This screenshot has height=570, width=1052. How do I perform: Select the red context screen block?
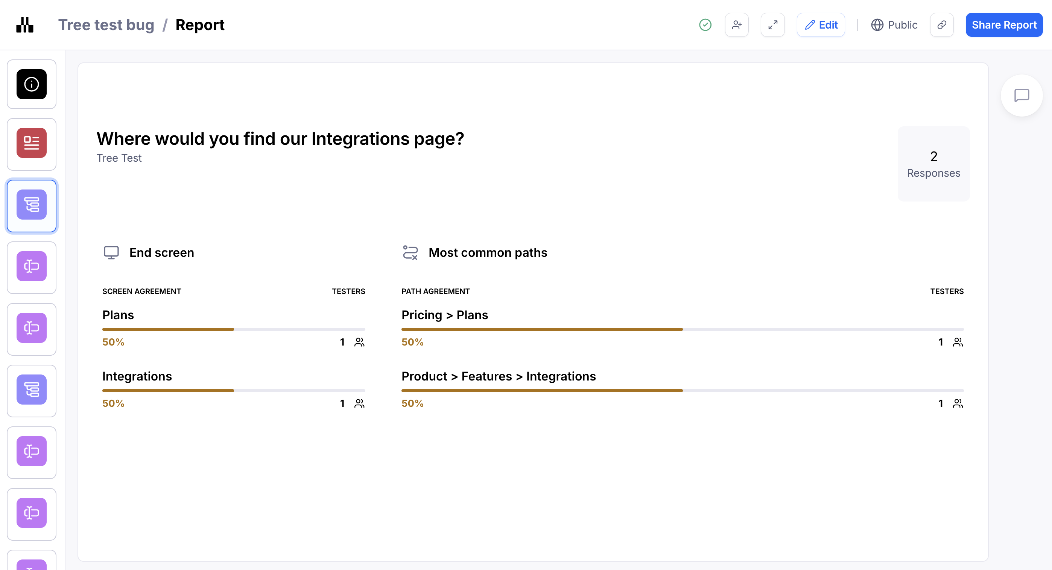[x=32, y=143]
